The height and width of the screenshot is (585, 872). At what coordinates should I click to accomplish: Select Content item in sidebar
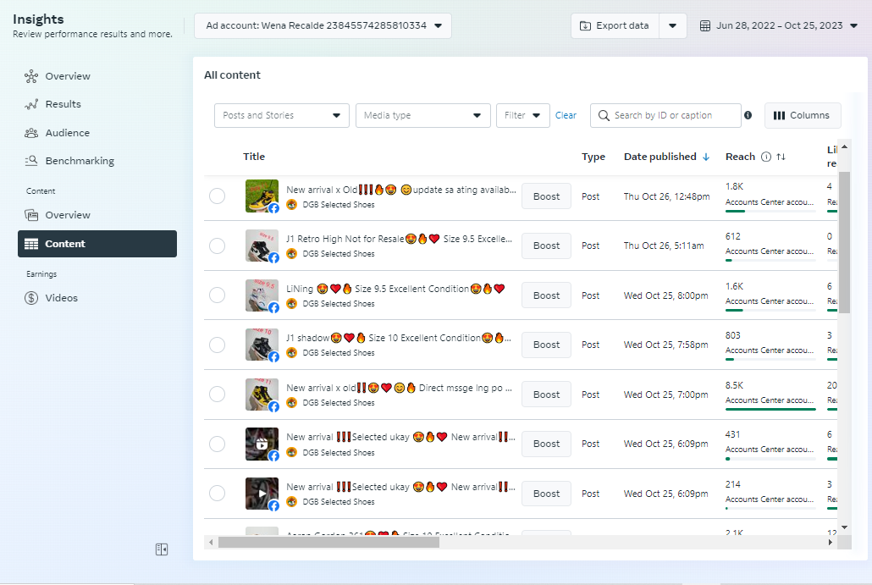click(97, 244)
